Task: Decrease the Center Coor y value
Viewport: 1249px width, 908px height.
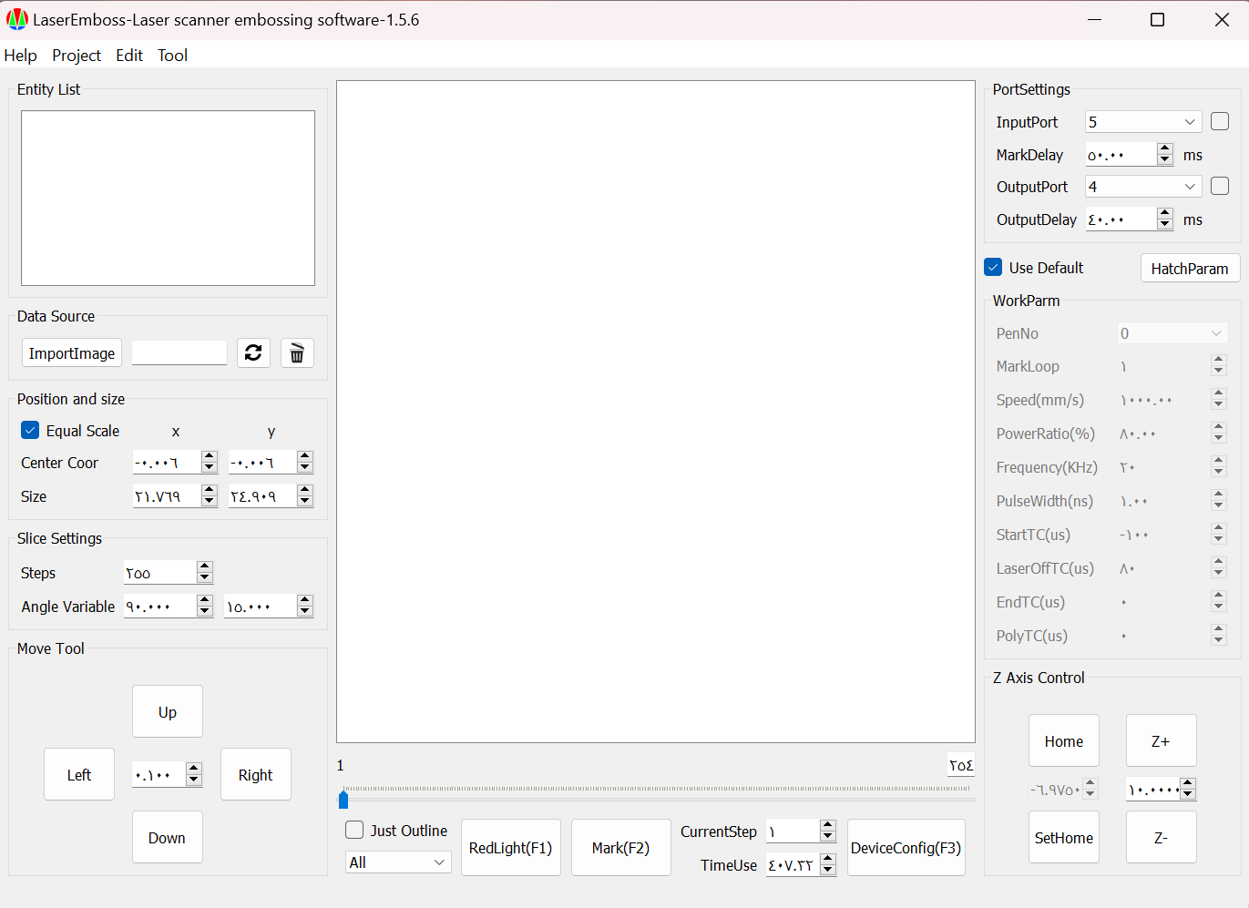Action: [305, 467]
